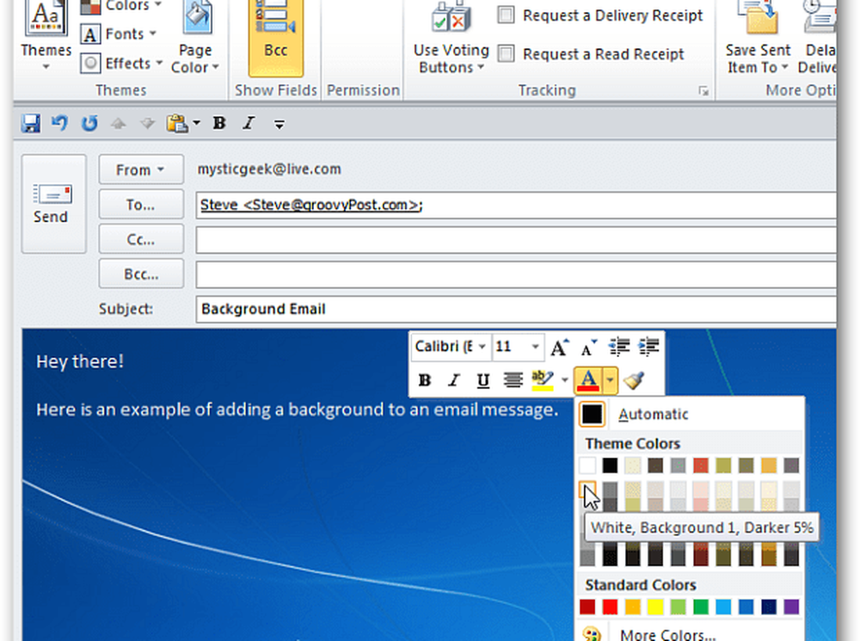The height and width of the screenshot is (641, 860).
Task: Open the font color dropdown arrow
Action: tap(610, 380)
